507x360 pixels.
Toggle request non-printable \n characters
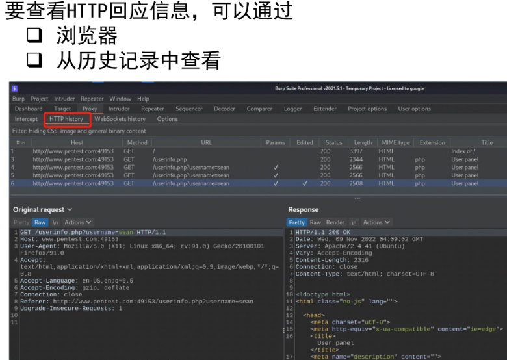[x=55, y=222]
